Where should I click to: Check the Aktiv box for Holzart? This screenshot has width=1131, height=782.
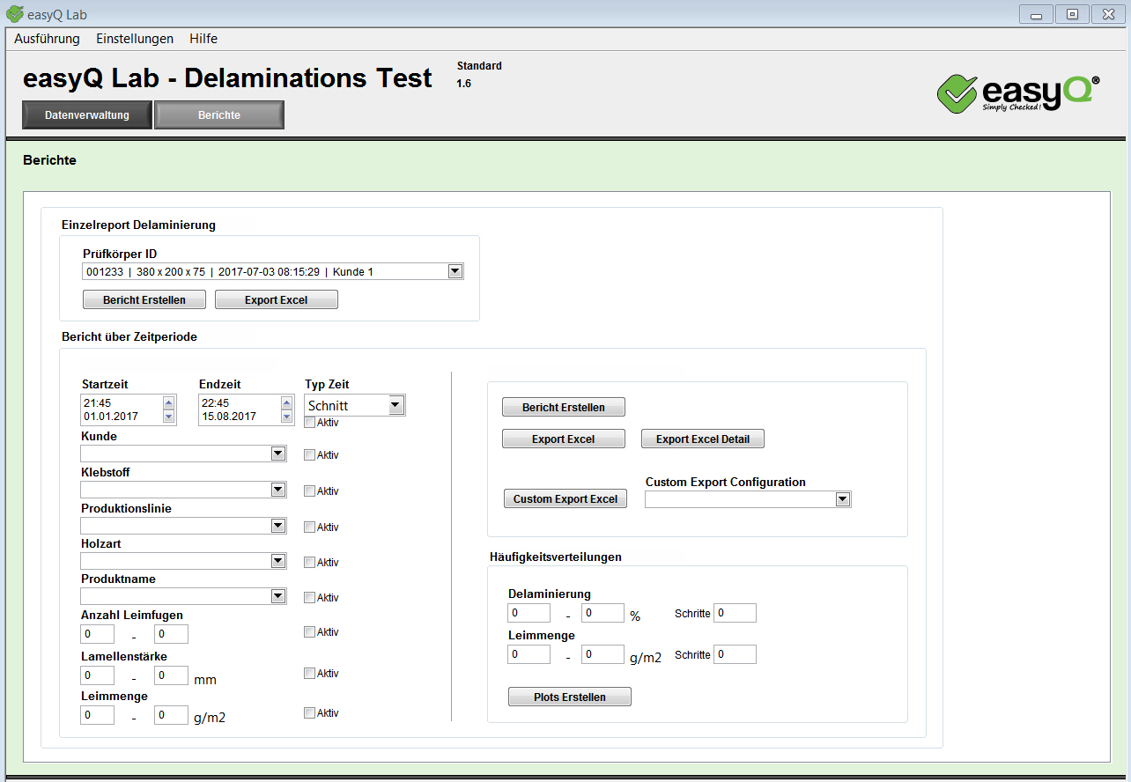click(x=309, y=563)
